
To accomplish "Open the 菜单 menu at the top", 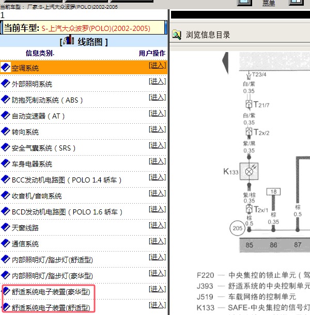I will click(x=269, y=3).
